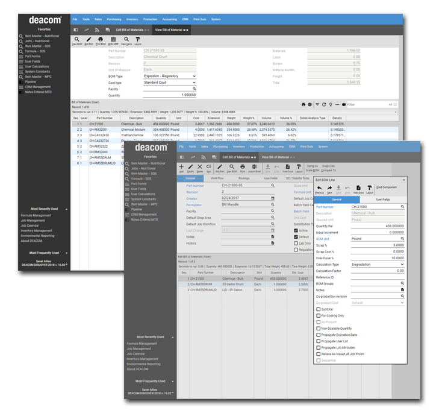Uncheck the Default checkbox

pos(296,237)
